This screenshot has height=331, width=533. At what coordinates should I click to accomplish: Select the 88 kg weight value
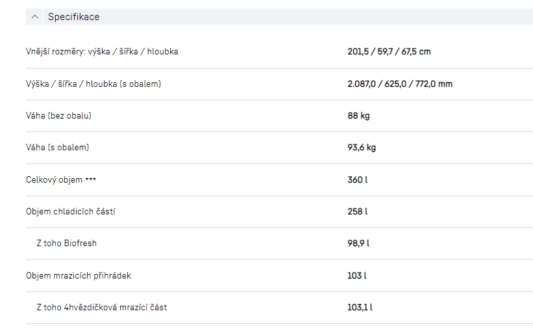coord(358,116)
